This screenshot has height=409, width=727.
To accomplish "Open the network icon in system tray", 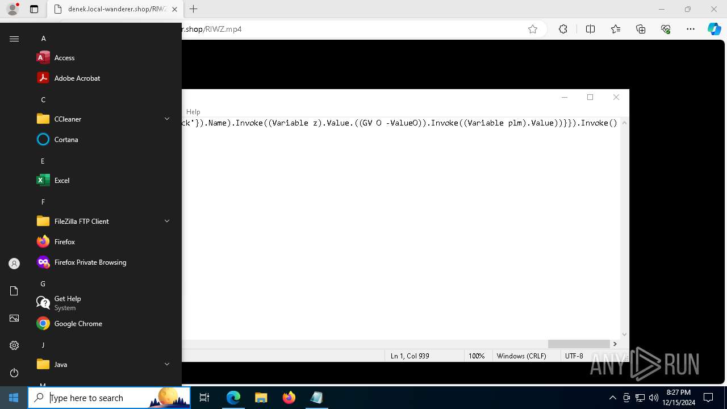I will pyautogui.click(x=640, y=398).
